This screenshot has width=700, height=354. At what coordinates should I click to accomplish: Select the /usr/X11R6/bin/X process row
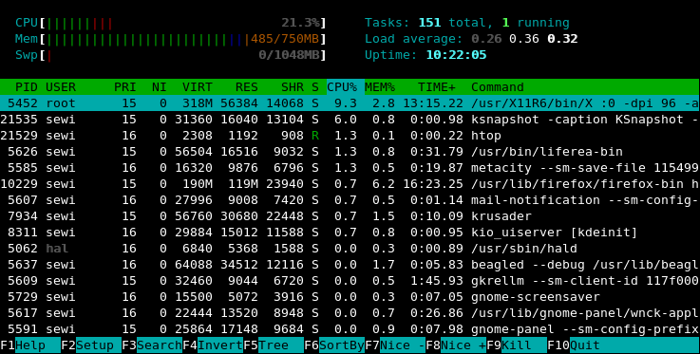[350, 103]
